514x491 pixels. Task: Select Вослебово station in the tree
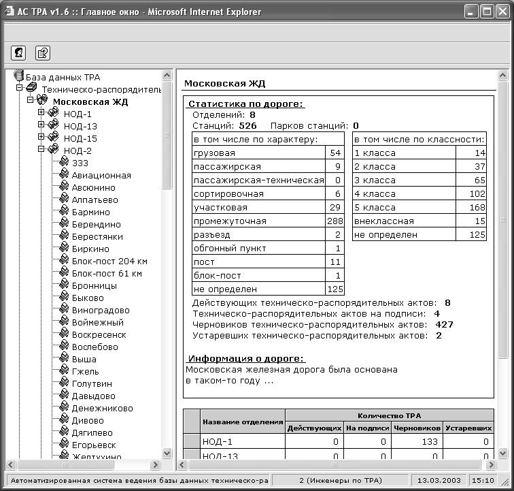[x=95, y=347]
